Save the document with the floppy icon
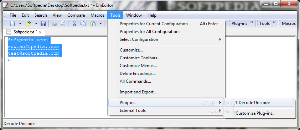The height and width of the screenshot is (130, 300). point(43,24)
